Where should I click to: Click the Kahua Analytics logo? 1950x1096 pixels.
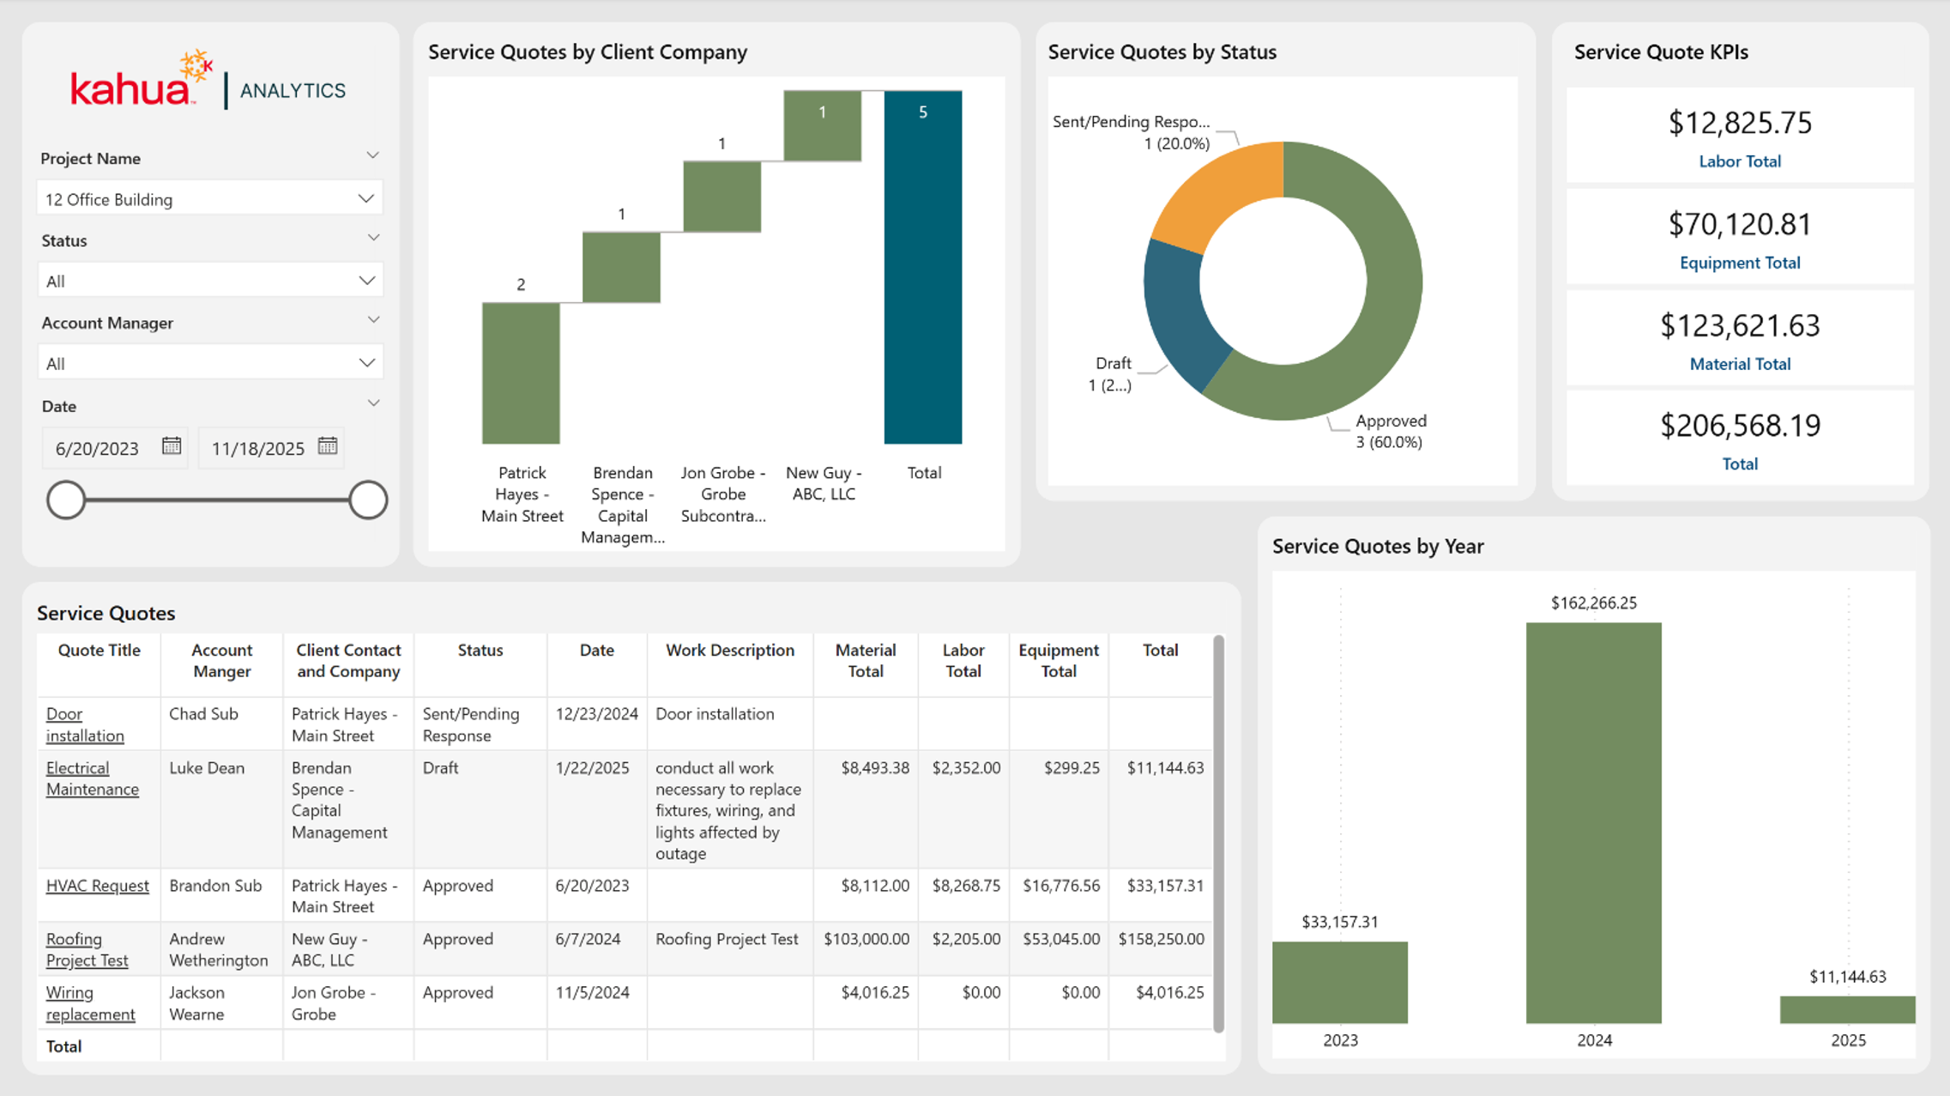pyautogui.click(x=208, y=80)
